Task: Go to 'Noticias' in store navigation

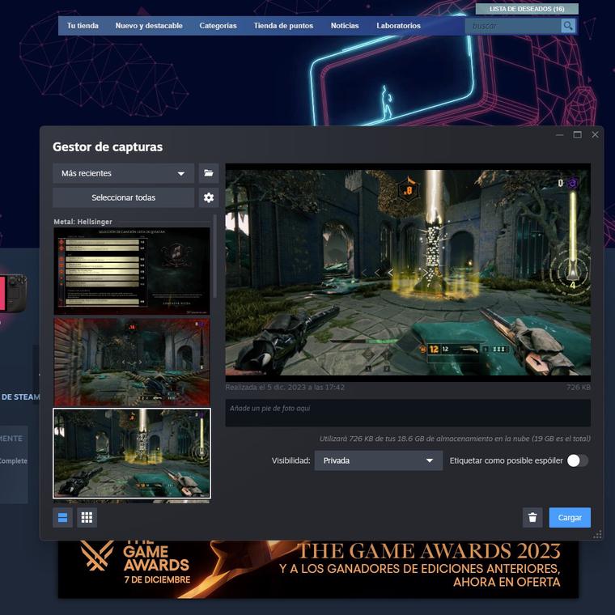Action: [345, 26]
